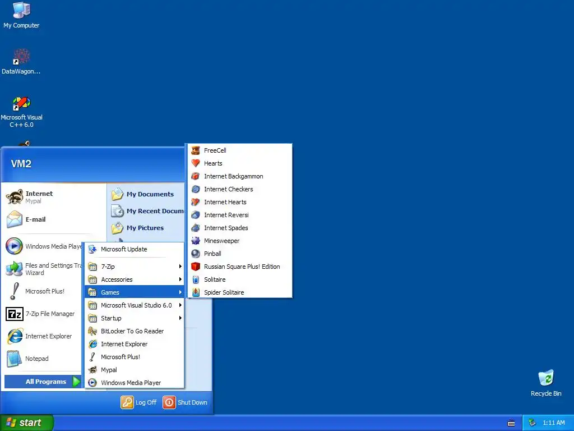The height and width of the screenshot is (431, 574).
Task: Click pinned Windows Media Player icon
Action: [x=15, y=246]
